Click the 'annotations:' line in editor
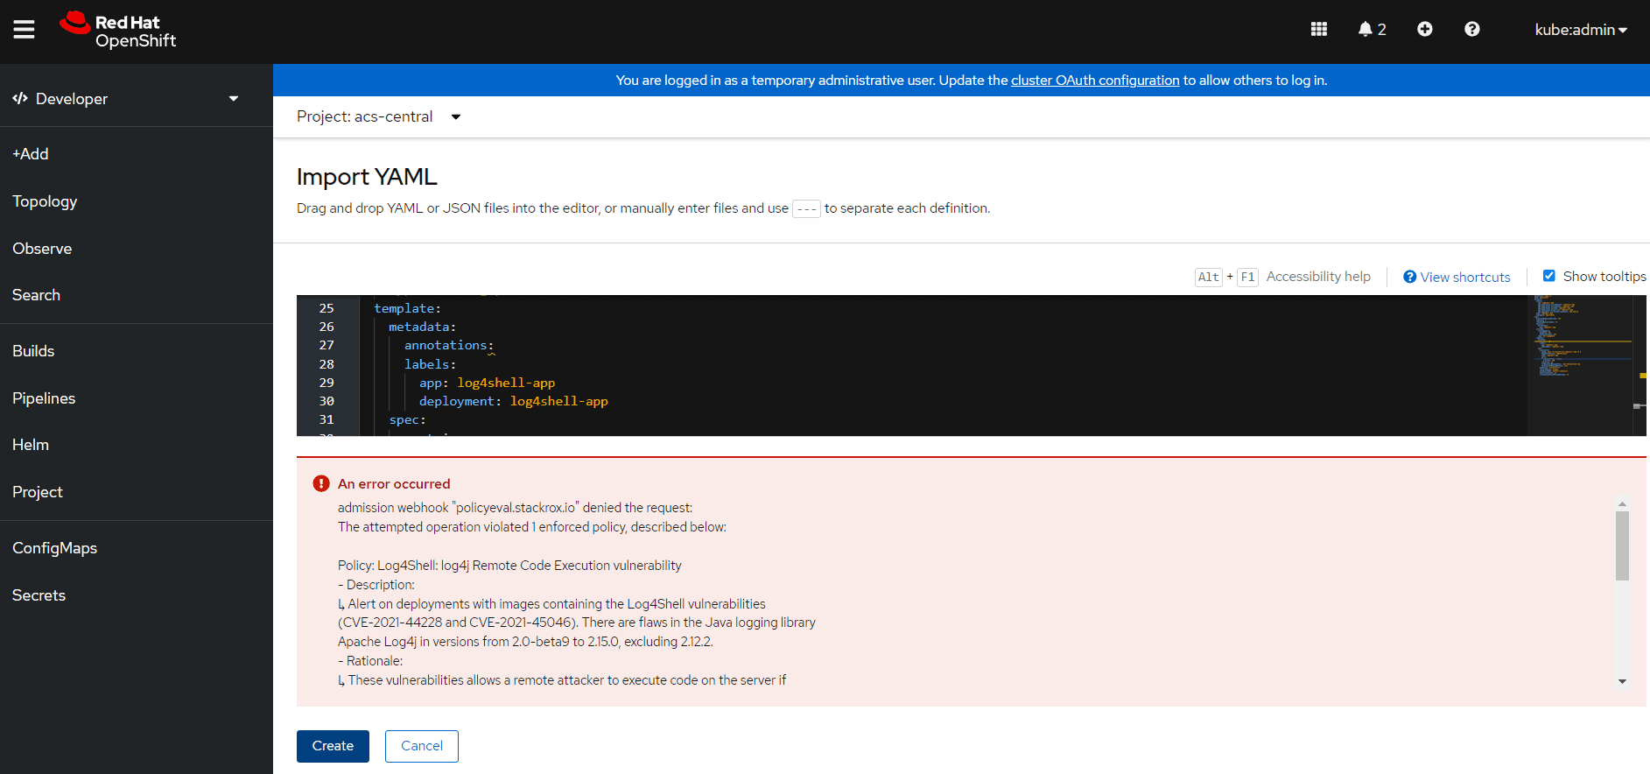 (448, 345)
